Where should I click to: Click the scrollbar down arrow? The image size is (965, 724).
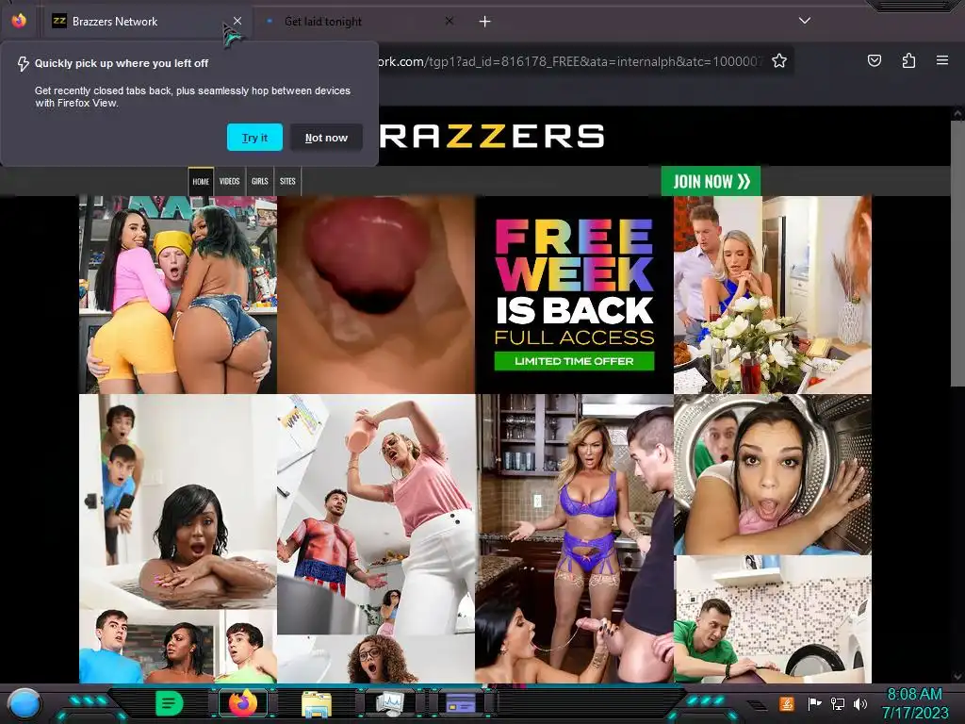(957, 677)
